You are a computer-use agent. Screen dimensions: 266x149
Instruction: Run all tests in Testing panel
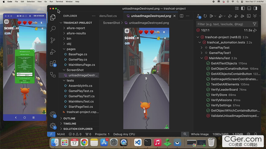211,16
